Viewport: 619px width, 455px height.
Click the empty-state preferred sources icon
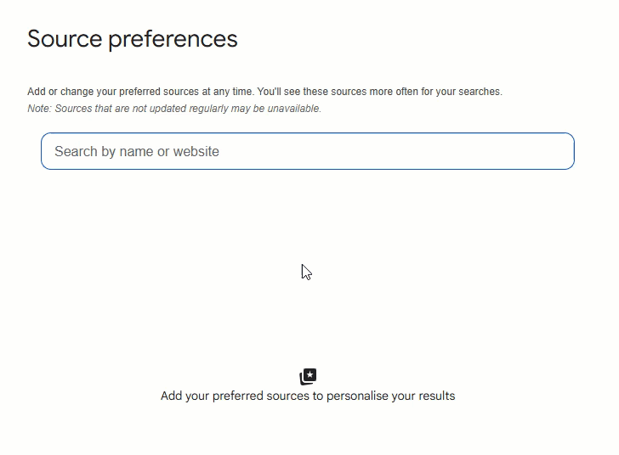point(308,377)
